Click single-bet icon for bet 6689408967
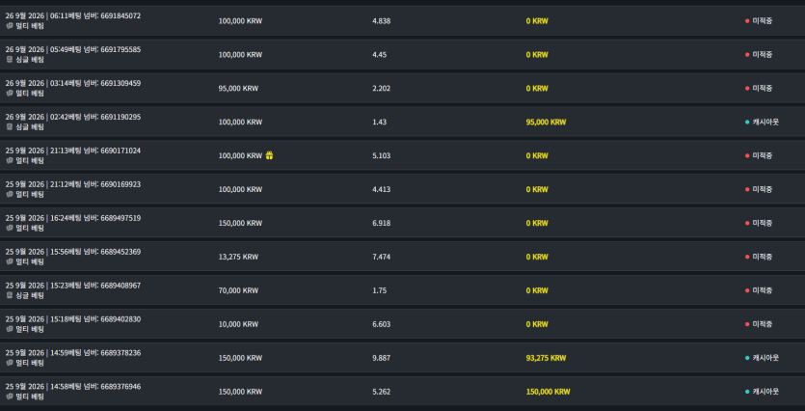Screen dimensions: 805x411 (x=10, y=295)
